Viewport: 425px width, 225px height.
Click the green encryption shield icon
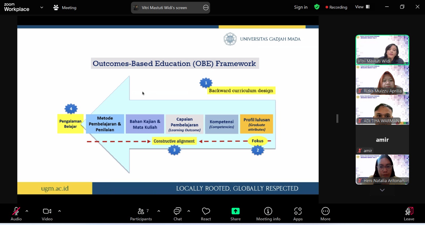tap(317, 7)
